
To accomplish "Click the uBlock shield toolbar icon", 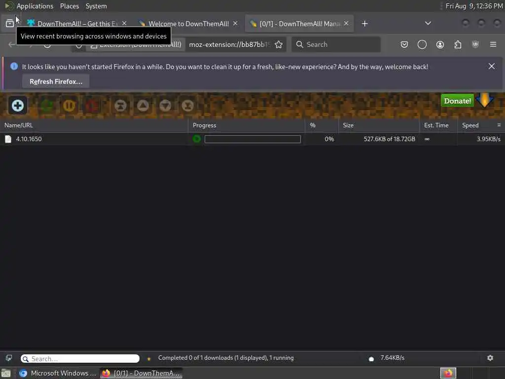I will (475, 44).
